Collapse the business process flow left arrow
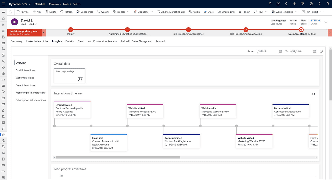Image resolution: width=332 pixels, height=180 pixels. pyautogui.click(x=44, y=33)
